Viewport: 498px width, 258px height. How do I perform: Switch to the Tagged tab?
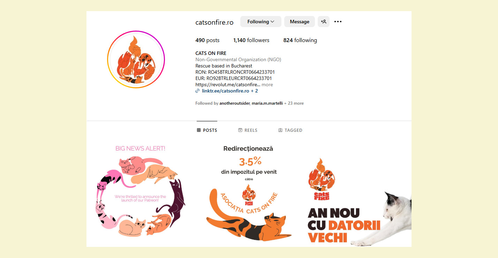tap(290, 130)
